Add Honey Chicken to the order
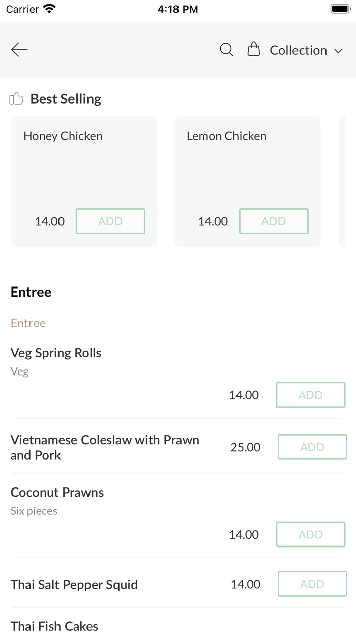 110,221
